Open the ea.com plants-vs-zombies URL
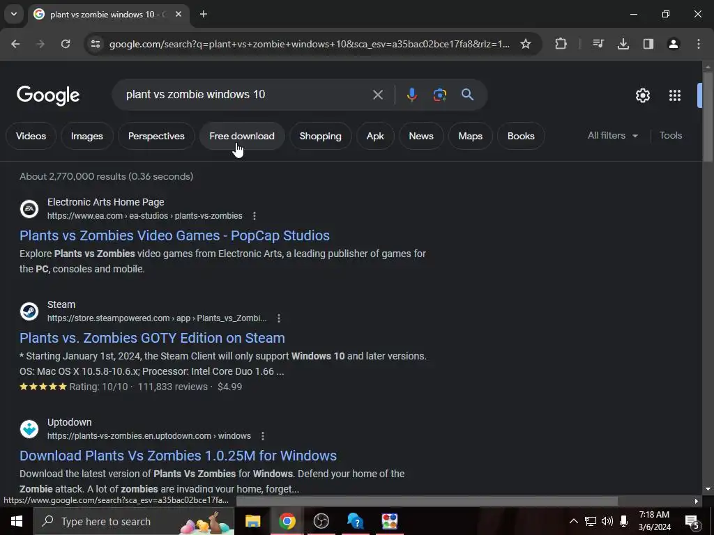The width and height of the screenshot is (714, 535). tap(145, 216)
